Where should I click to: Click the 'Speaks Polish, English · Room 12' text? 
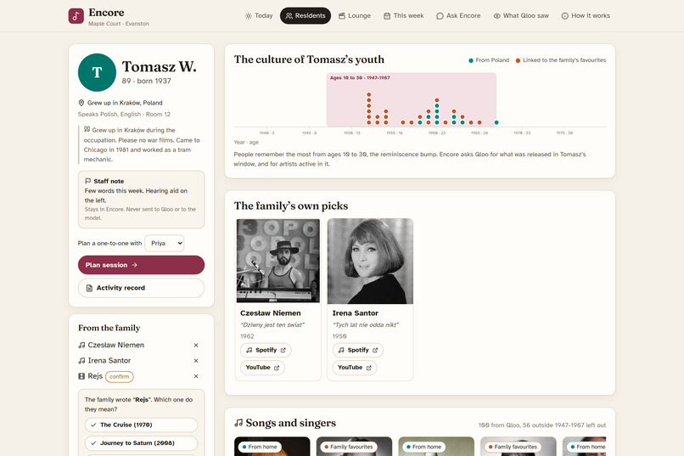pyautogui.click(x=124, y=115)
